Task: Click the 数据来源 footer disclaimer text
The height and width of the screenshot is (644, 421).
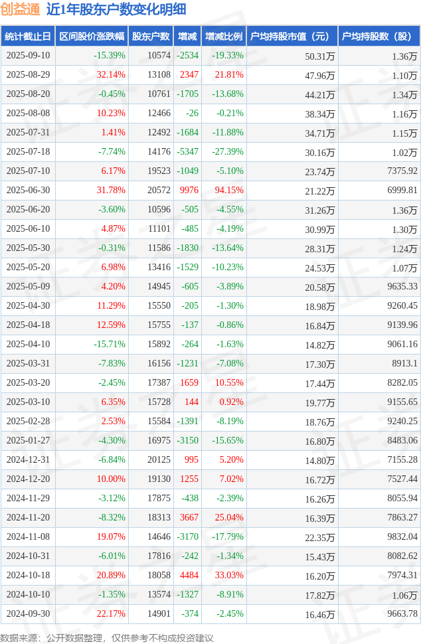Action: (x=107, y=638)
